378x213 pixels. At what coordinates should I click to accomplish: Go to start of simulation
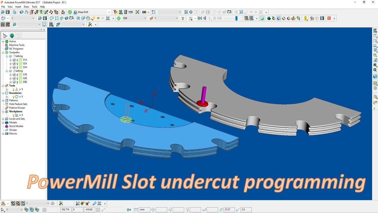[x=200, y=18]
